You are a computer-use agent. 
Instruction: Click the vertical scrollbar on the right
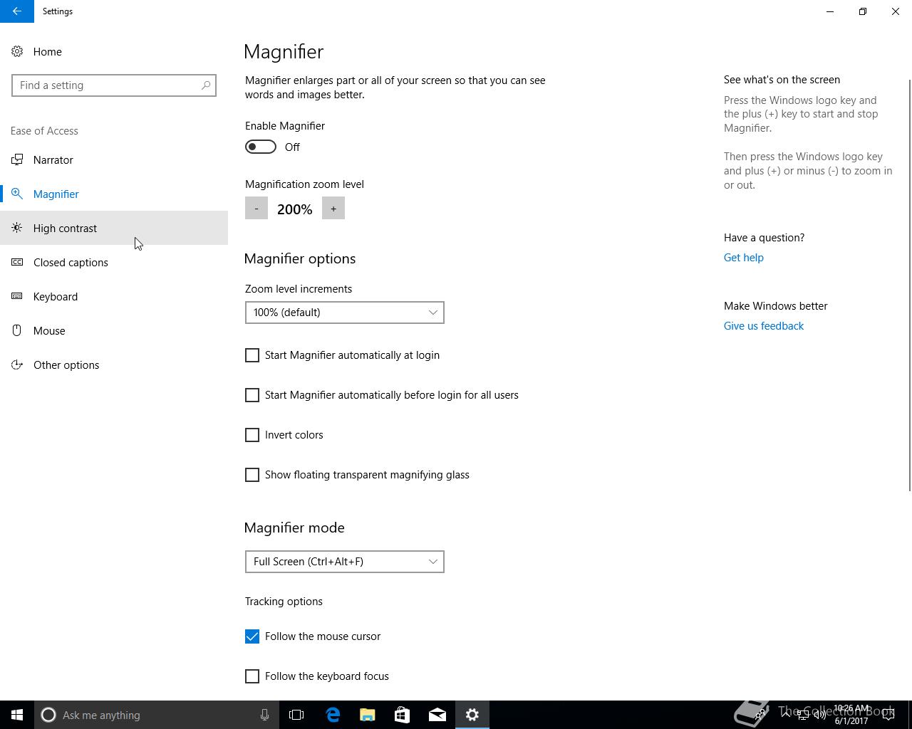click(x=909, y=285)
